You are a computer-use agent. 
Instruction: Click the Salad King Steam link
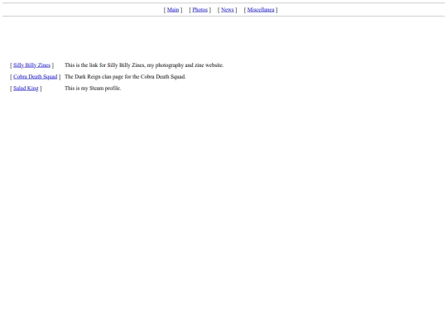coord(26,89)
